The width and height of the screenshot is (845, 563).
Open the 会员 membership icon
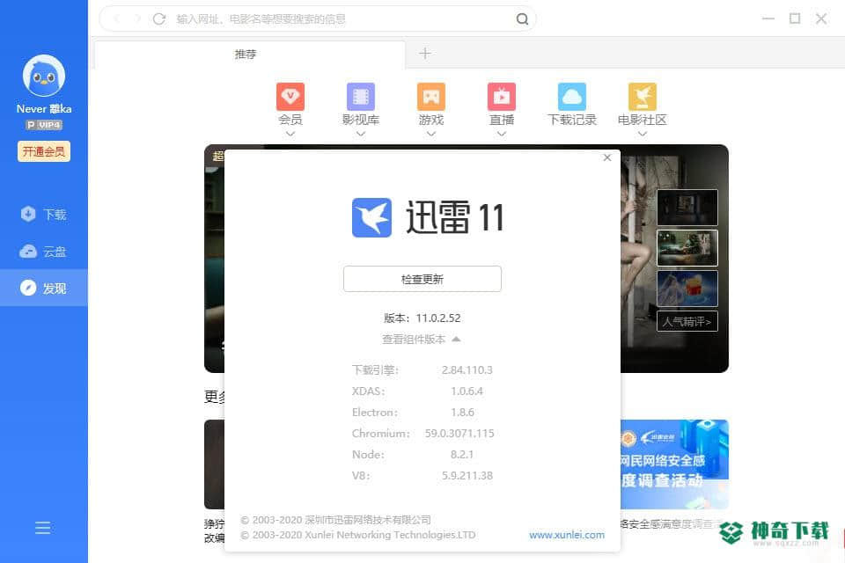[x=290, y=97]
